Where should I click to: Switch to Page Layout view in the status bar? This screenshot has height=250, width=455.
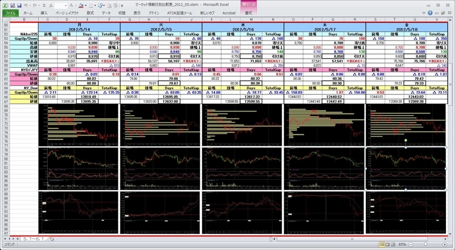pos(387,244)
